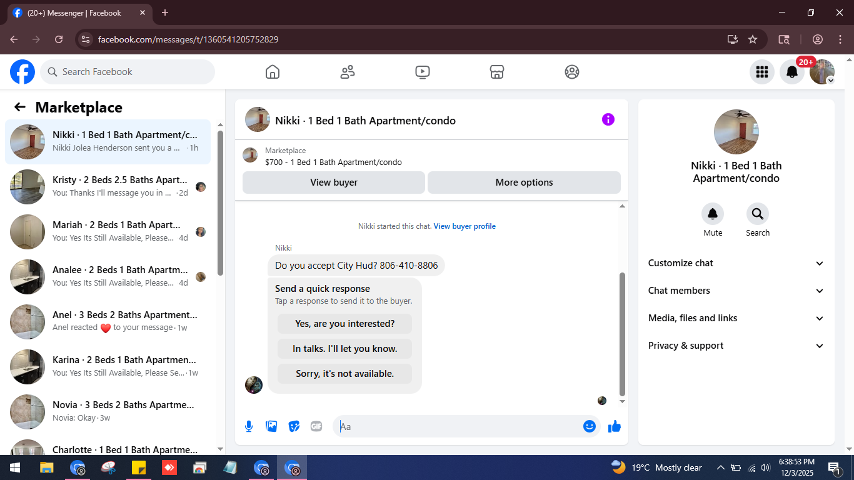Open a new browser tab

coord(165,12)
